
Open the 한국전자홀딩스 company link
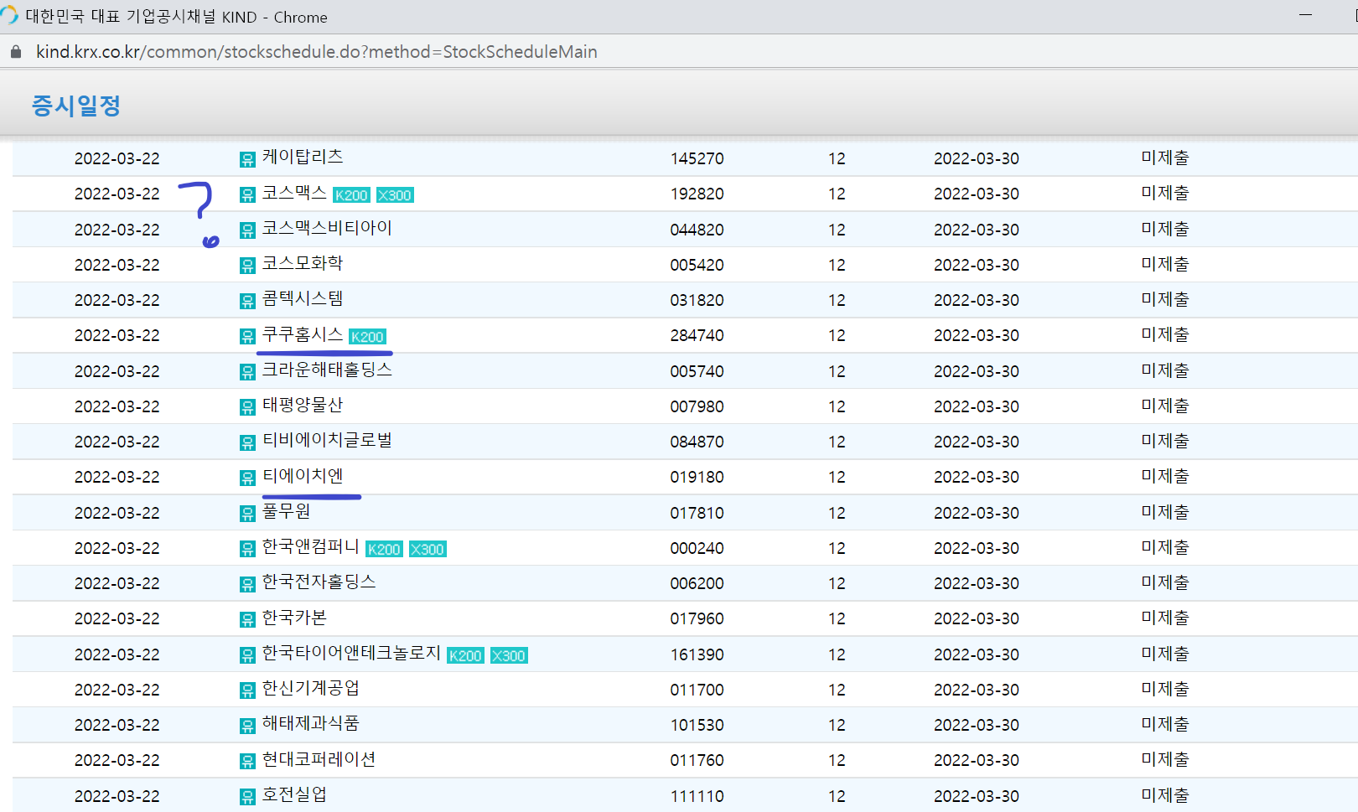(319, 582)
